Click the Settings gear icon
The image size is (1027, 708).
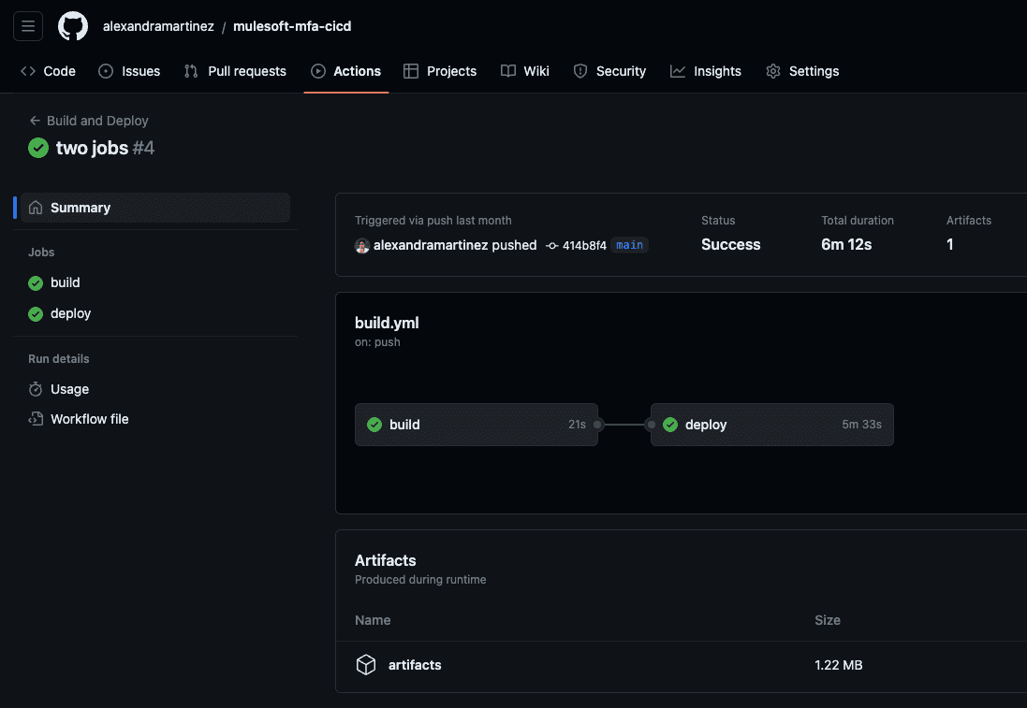773,71
